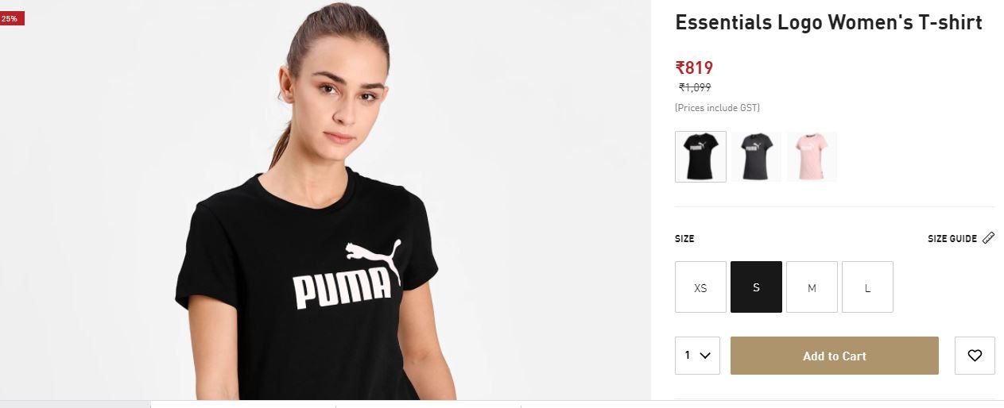Image resolution: width=1004 pixels, height=408 pixels.
Task: Click the Prices include GST note
Action: click(717, 108)
